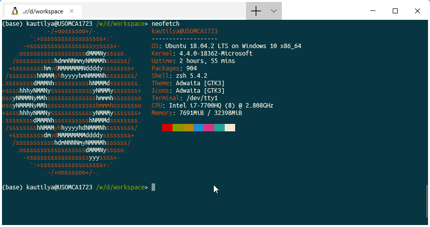Click the mustard yellow color block

click(188, 128)
